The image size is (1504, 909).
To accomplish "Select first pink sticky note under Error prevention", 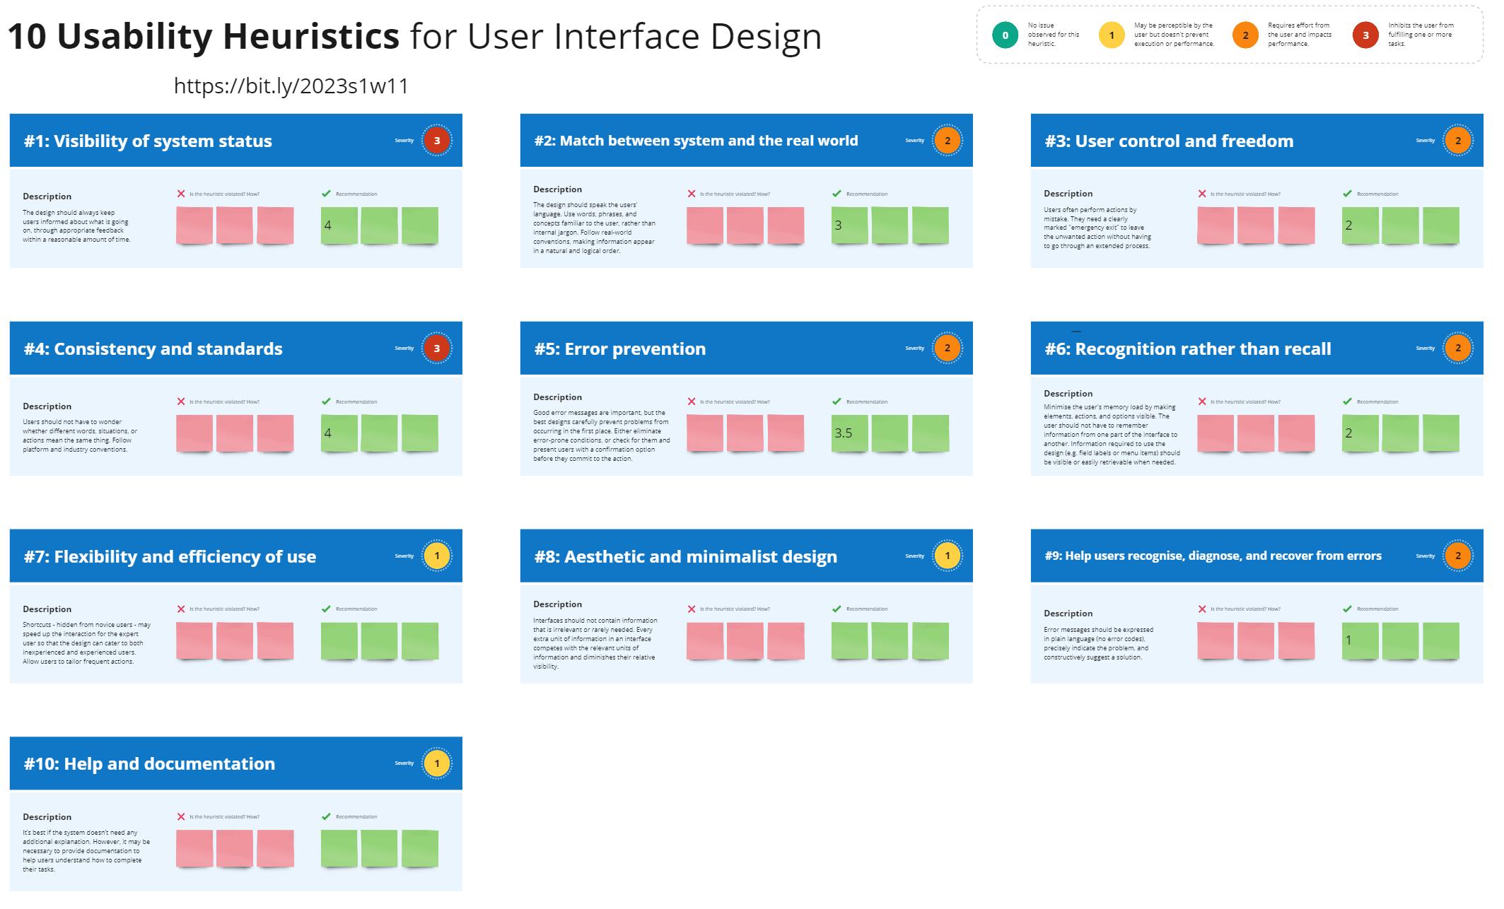I will click(704, 433).
